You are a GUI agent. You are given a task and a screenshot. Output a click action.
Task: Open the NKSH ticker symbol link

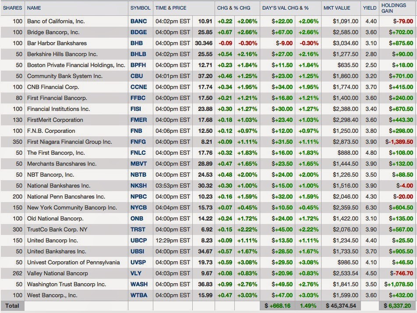138,185
